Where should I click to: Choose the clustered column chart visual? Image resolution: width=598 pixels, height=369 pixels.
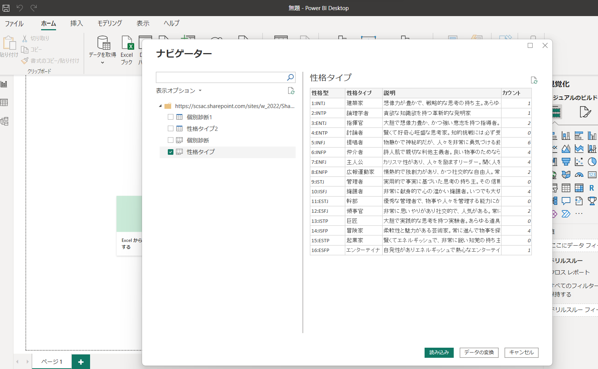[x=592, y=136]
